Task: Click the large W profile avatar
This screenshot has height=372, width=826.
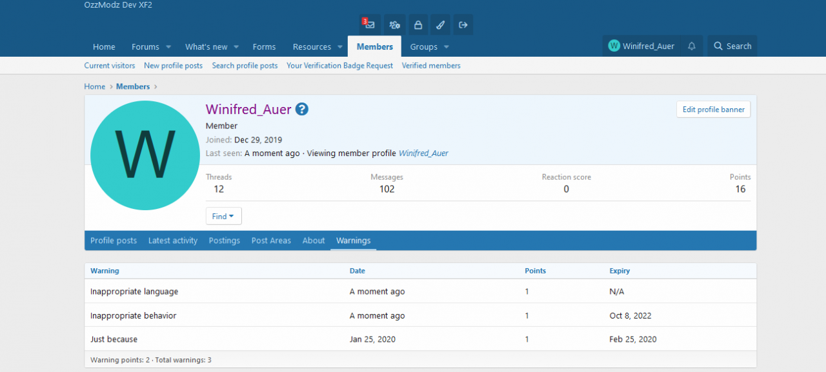Action: tap(145, 155)
